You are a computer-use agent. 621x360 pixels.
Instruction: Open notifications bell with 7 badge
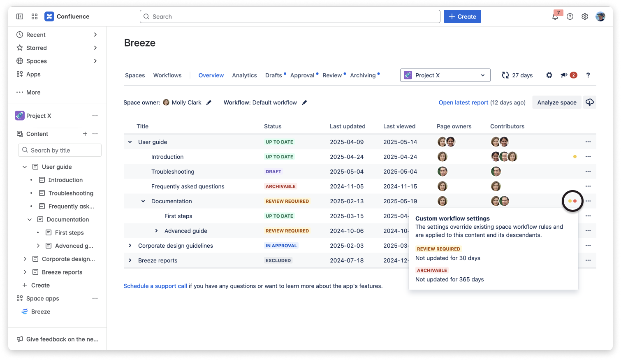[556, 16]
